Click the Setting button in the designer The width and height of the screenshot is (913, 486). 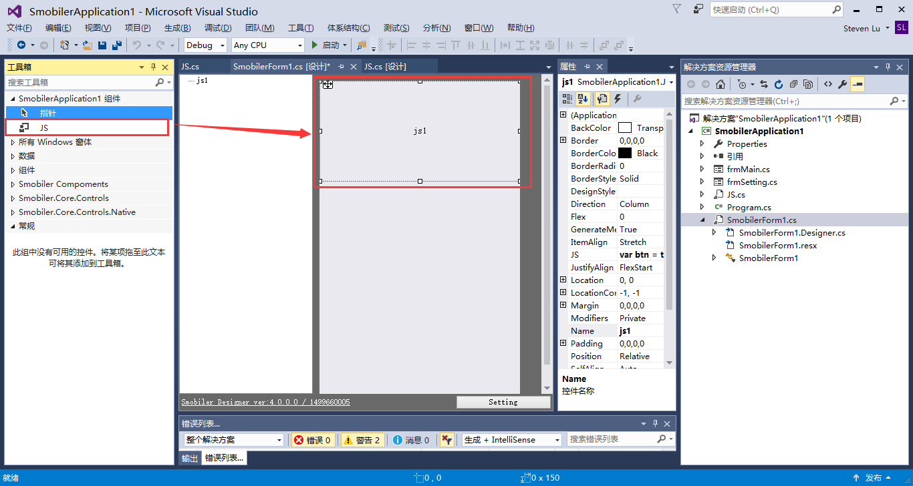pos(503,402)
